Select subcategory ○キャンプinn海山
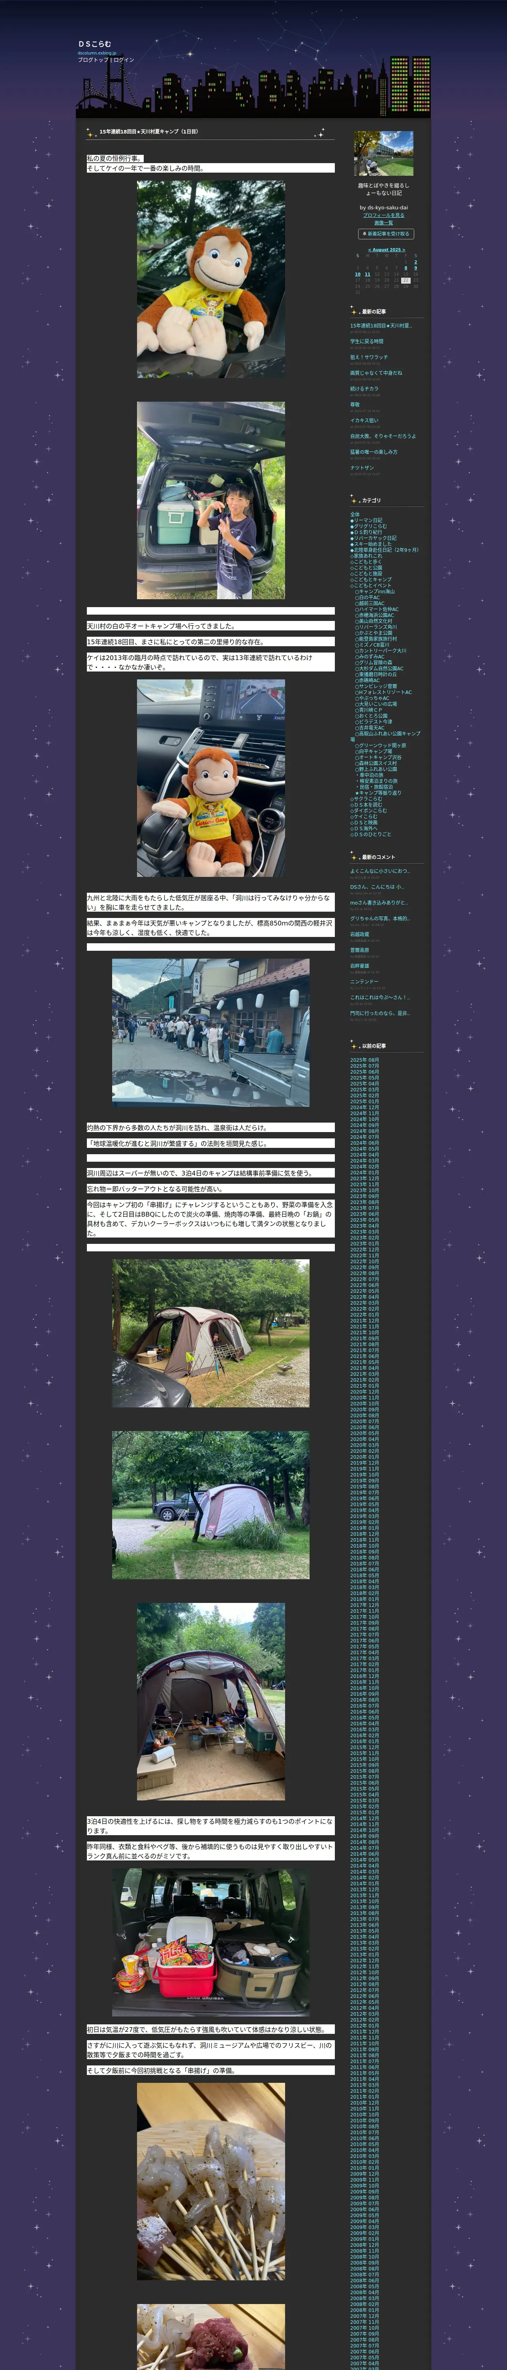 (x=374, y=592)
